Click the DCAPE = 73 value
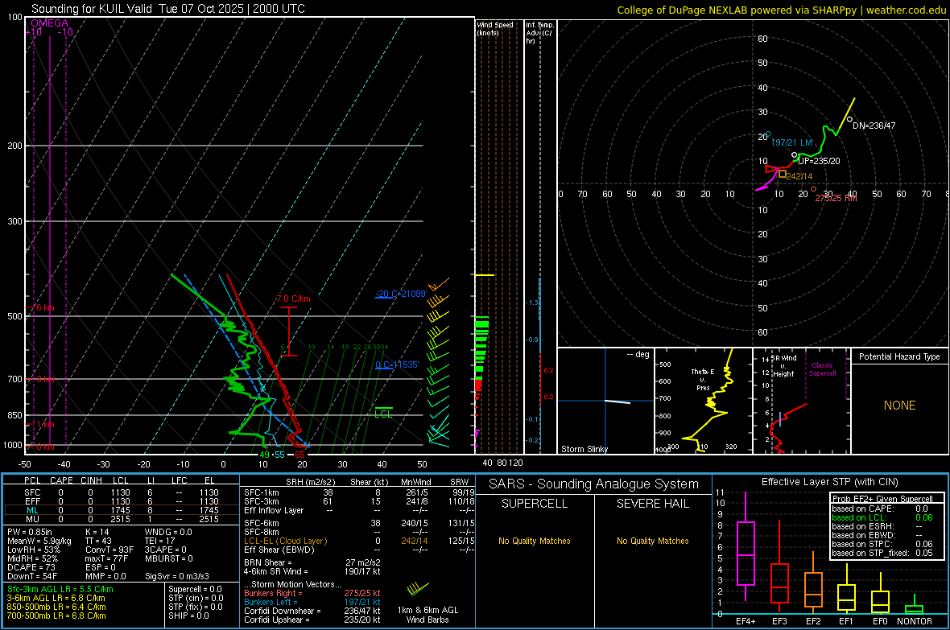 click(31, 567)
